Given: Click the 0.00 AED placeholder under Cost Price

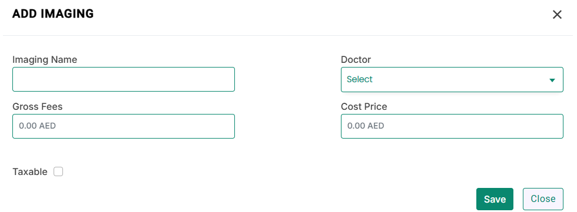Looking at the screenshot, I should click(366, 126).
